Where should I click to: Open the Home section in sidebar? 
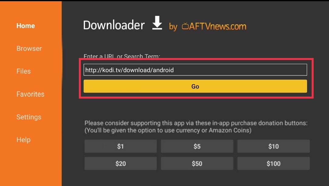tap(26, 26)
